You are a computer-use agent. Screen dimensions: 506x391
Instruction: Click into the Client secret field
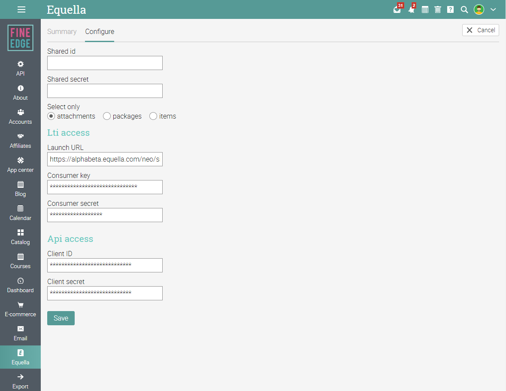tap(105, 293)
